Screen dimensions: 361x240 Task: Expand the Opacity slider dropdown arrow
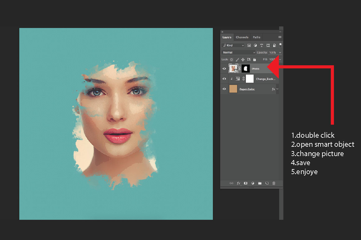pos(280,53)
